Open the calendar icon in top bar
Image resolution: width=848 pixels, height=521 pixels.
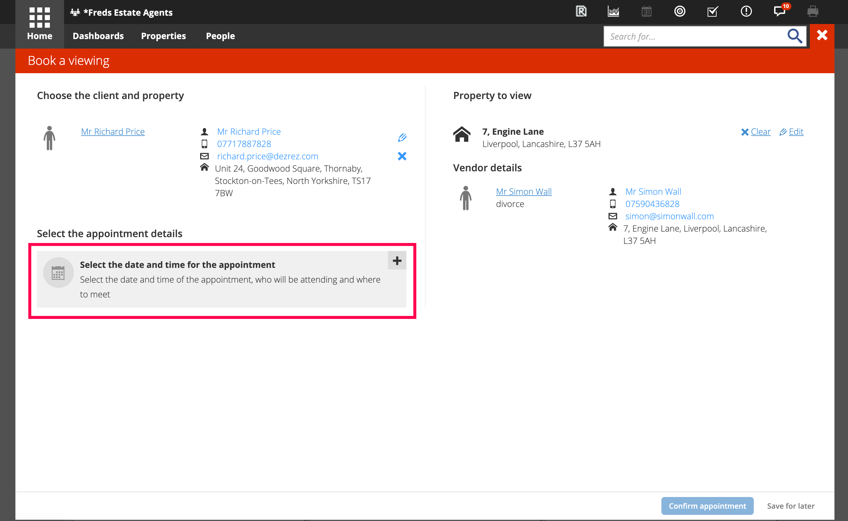pyautogui.click(x=647, y=11)
